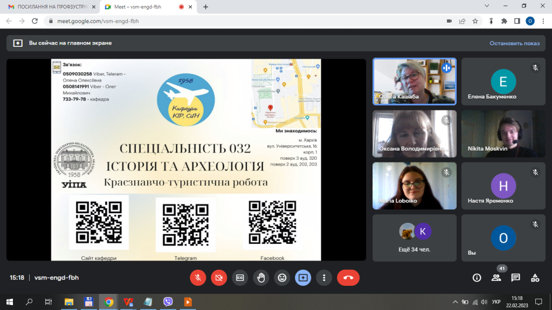Open emoji reactions picker
The image size is (552, 310).
pyautogui.click(x=282, y=278)
